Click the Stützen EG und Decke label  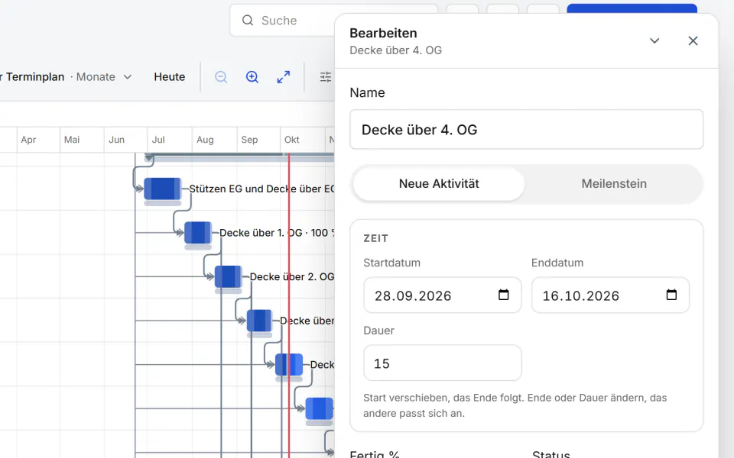coord(261,189)
